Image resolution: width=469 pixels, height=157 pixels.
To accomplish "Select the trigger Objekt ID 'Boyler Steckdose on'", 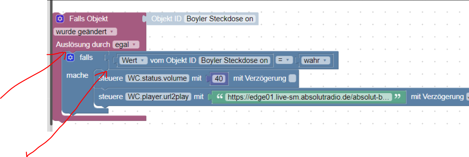I will point(220,19).
